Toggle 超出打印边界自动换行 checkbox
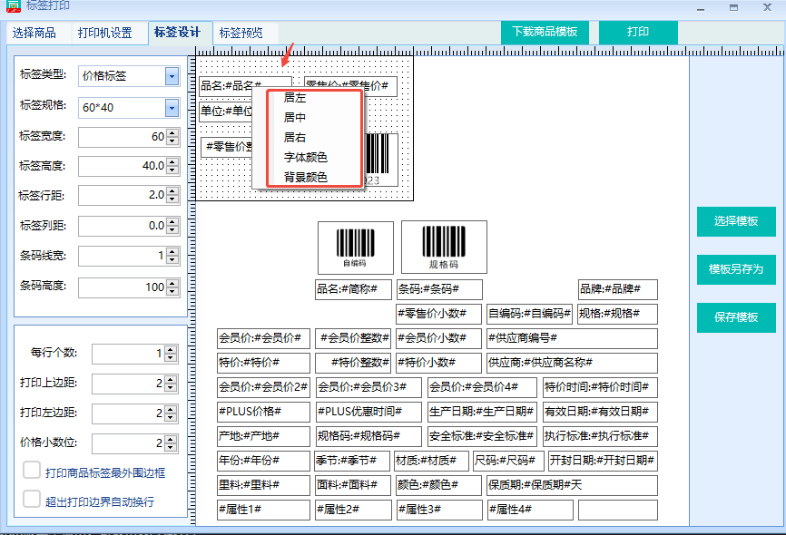This screenshot has width=786, height=535. pyautogui.click(x=32, y=500)
